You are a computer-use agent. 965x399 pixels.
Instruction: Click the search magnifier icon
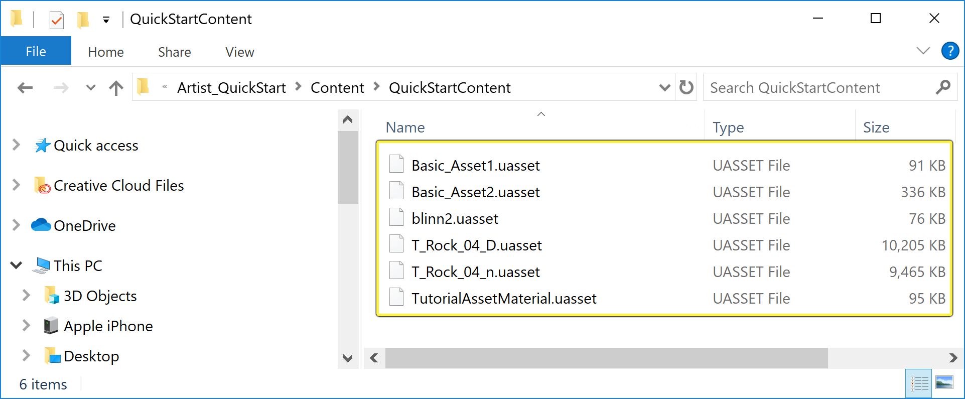click(x=943, y=87)
